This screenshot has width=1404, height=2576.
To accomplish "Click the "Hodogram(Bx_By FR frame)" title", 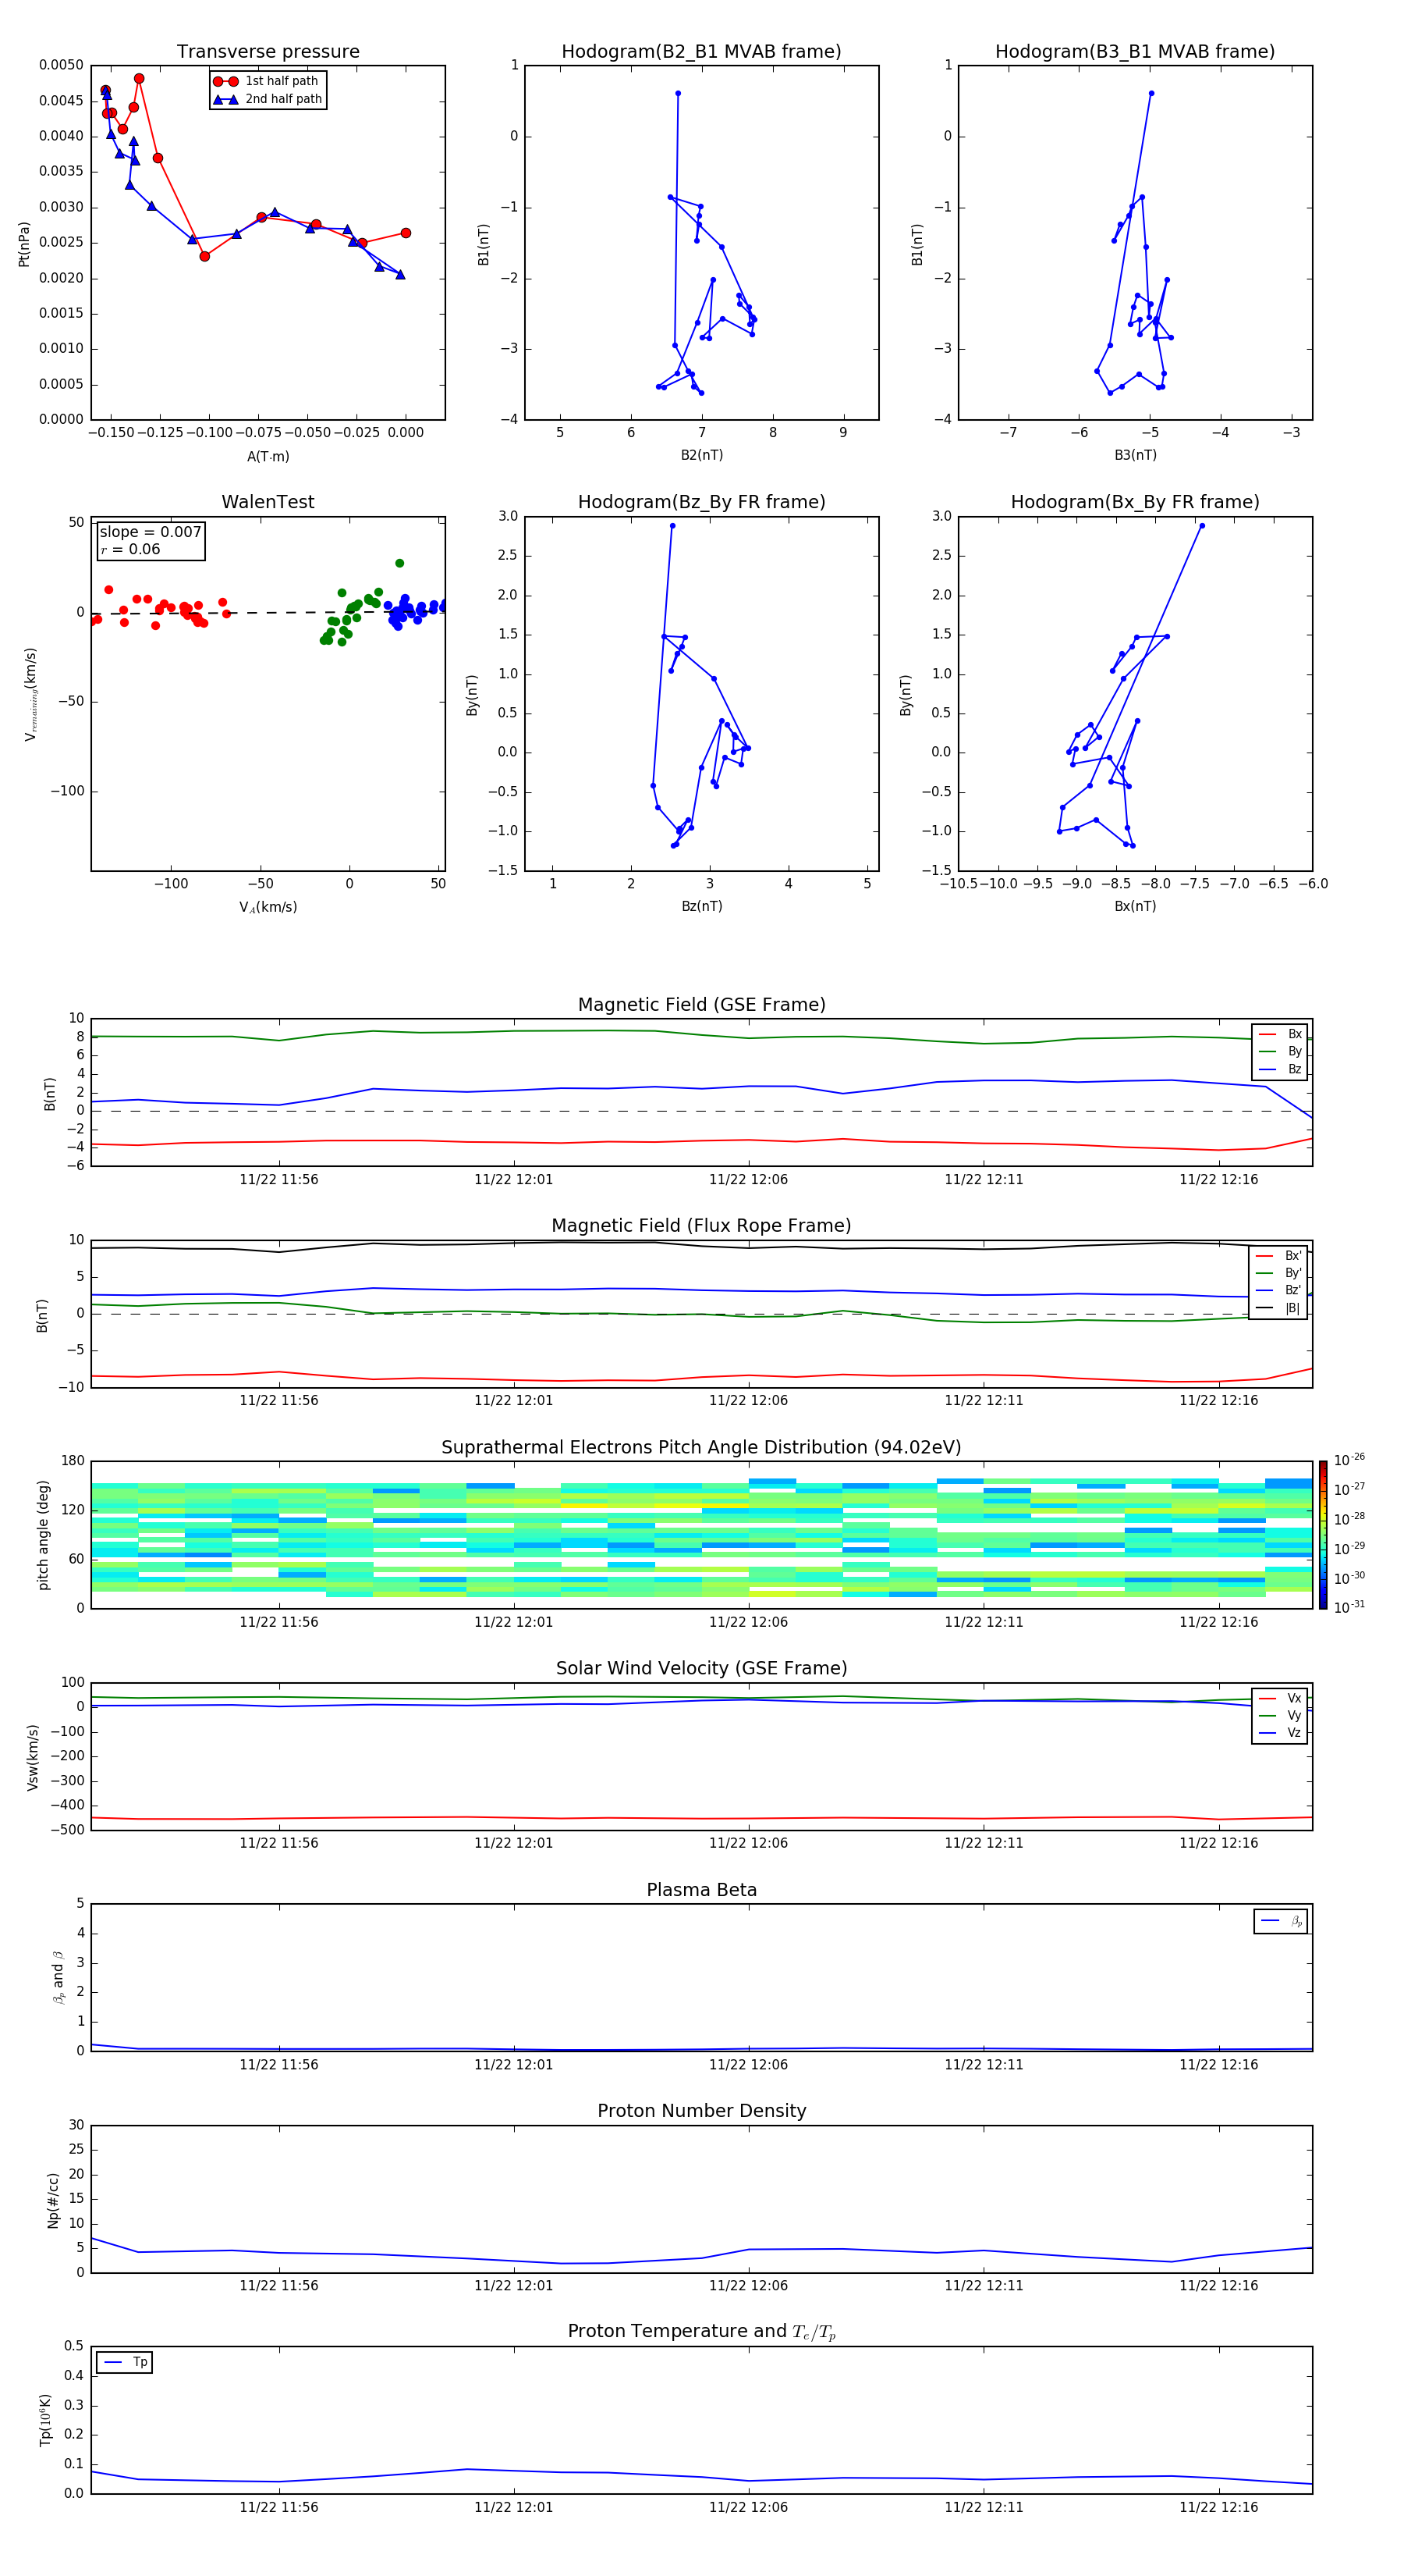I will [1135, 502].
